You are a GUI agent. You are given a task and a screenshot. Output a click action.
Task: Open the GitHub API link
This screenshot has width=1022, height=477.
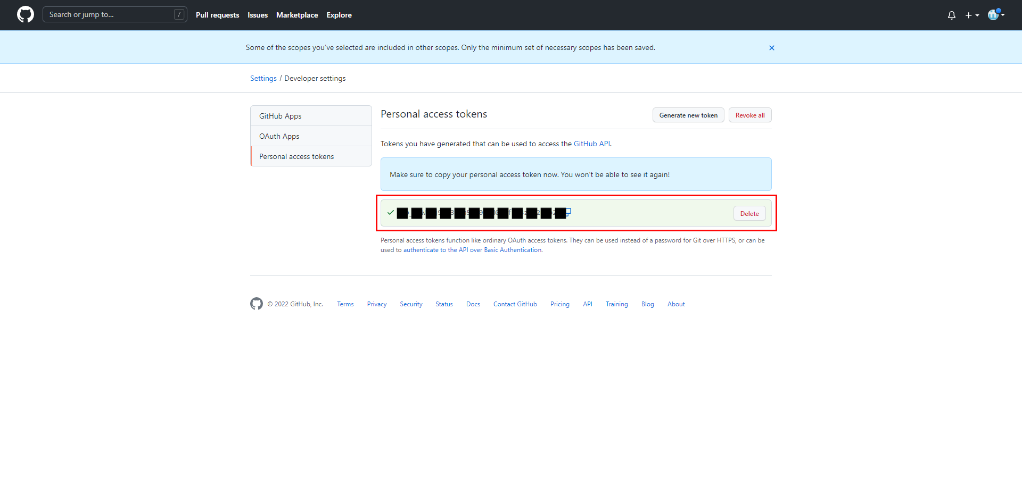point(592,144)
